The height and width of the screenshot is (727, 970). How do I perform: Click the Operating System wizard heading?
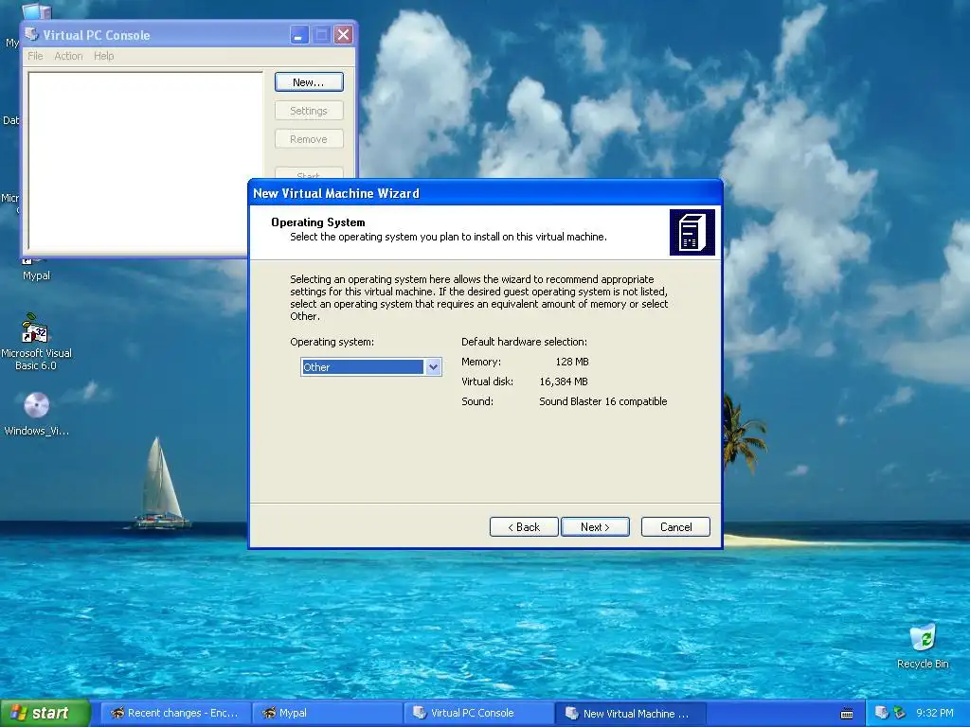(318, 222)
